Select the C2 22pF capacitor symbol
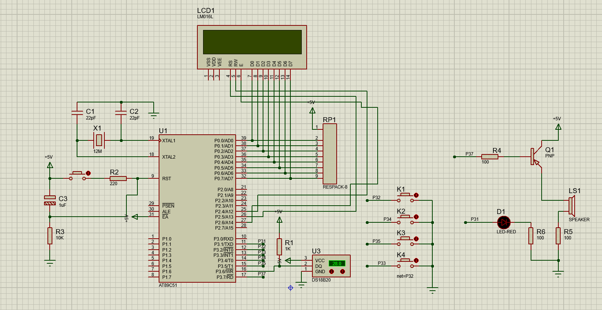The width and height of the screenshot is (602, 310). (121, 113)
